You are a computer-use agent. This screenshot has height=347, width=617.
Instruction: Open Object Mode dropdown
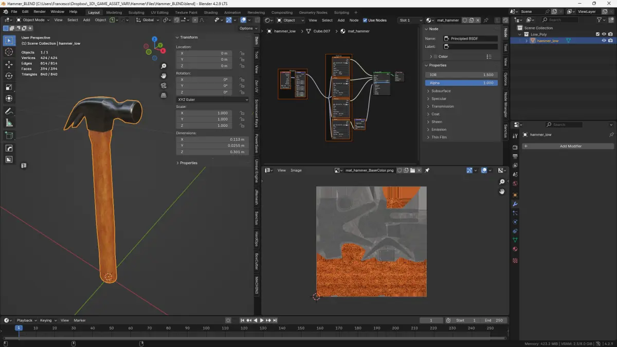point(34,20)
